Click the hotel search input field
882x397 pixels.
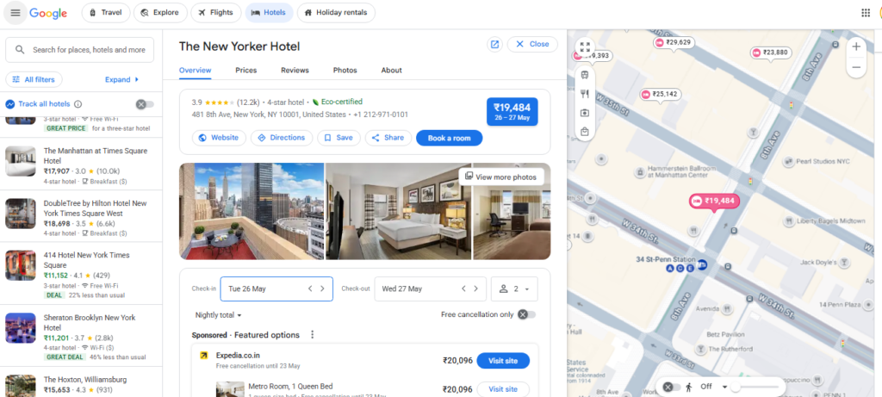pos(79,49)
